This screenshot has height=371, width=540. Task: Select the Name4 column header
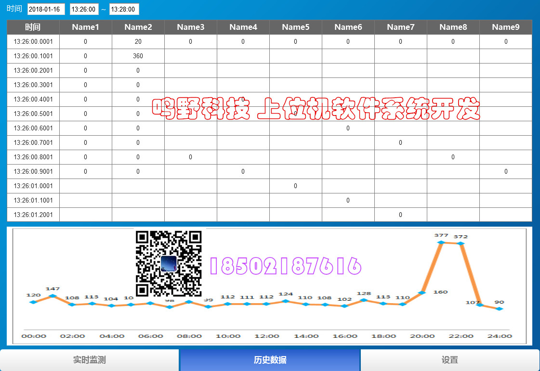[x=243, y=27]
